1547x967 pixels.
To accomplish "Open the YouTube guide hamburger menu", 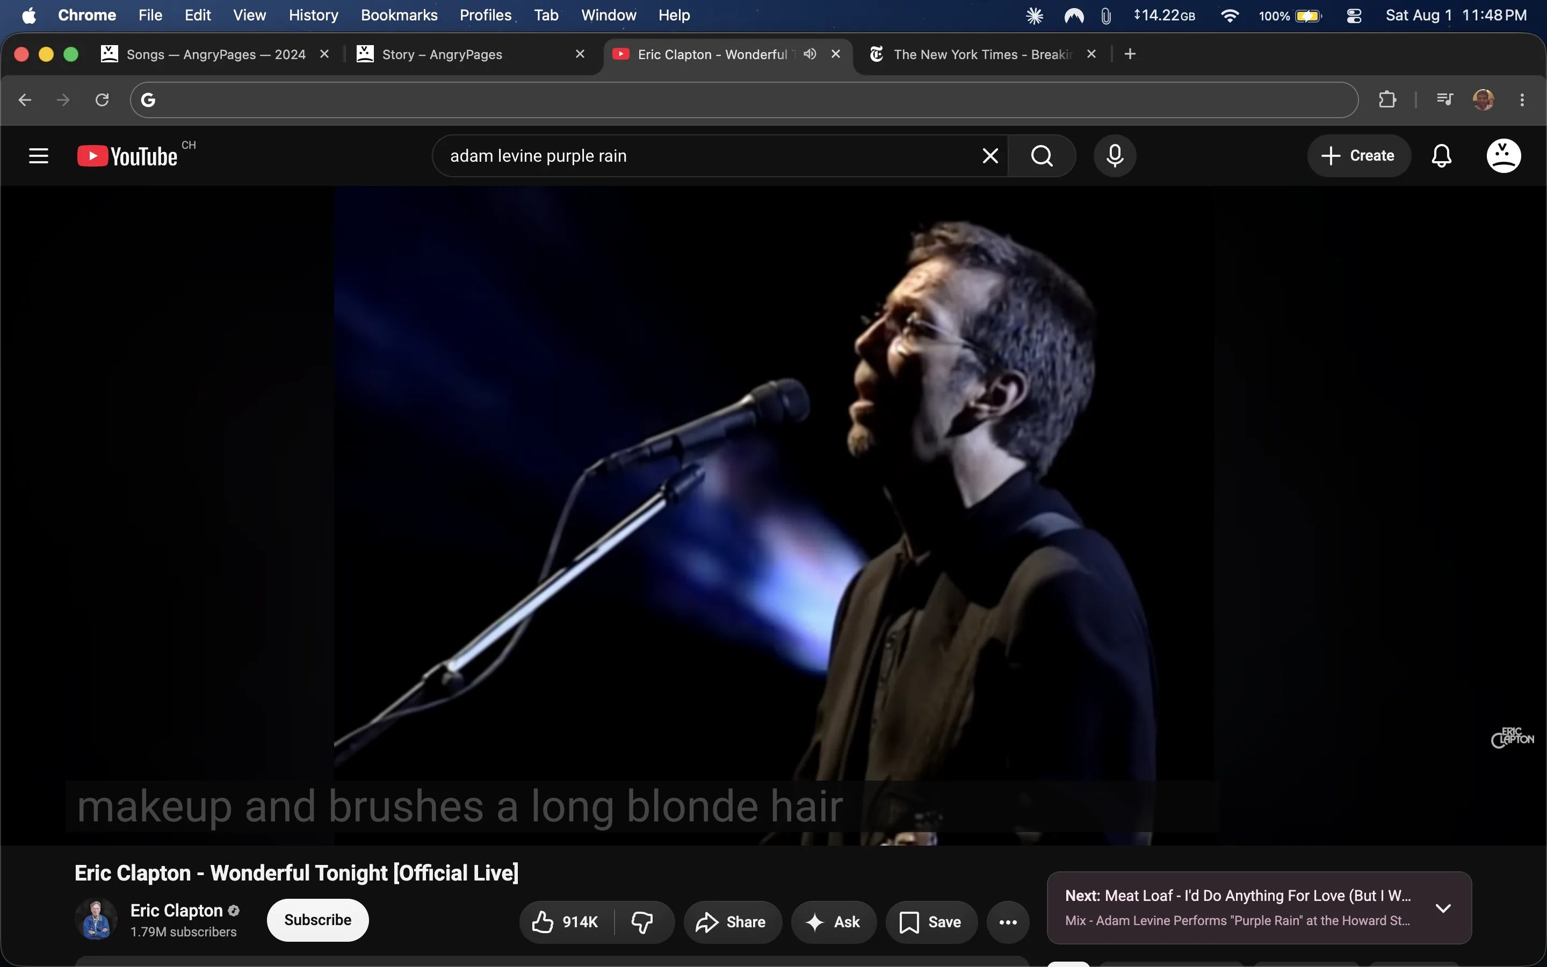I will (38, 156).
